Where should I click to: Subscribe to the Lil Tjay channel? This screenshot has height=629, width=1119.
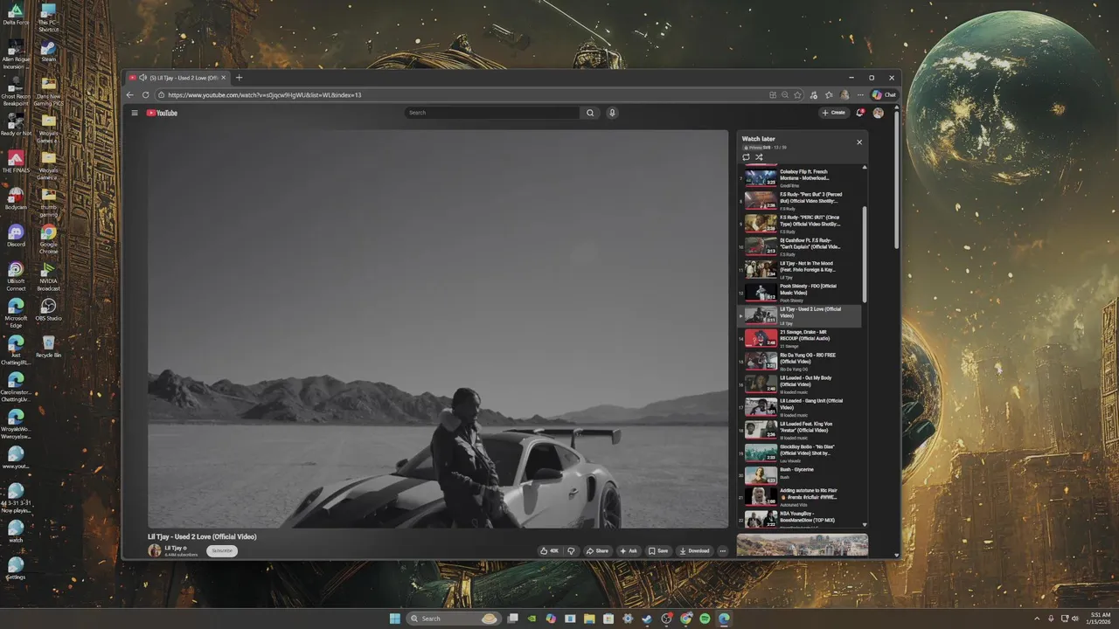pyautogui.click(x=222, y=550)
